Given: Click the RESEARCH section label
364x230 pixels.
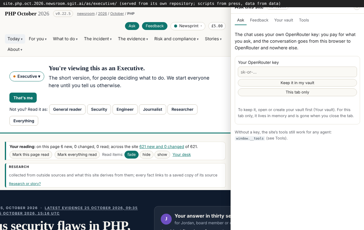Looking at the screenshot, I should [x=19, y=167].
